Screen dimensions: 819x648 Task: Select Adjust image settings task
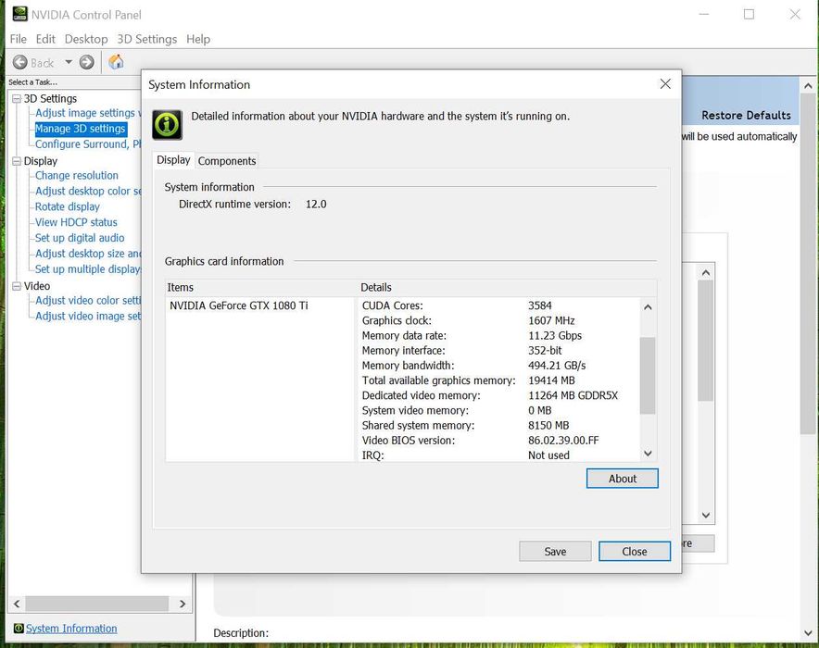[x=88, y=113]
